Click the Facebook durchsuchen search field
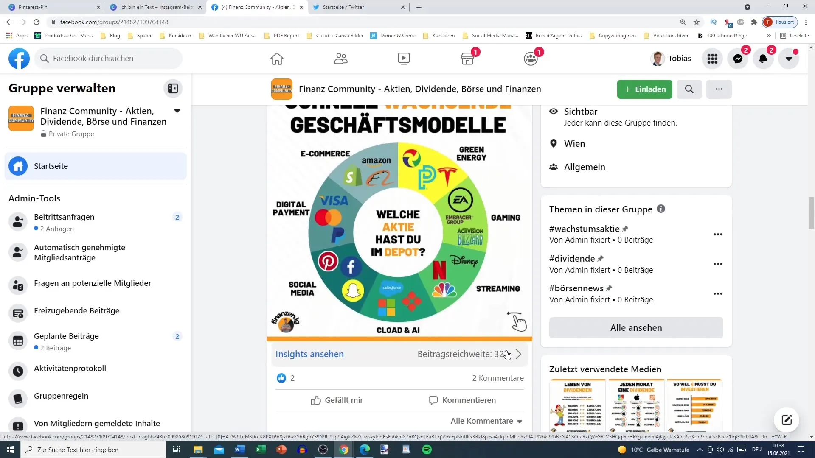This screenshot has height=458, width=815. [x=109, y=59]
